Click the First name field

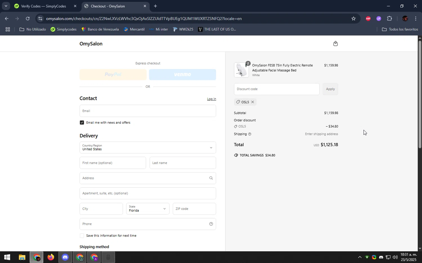[x=113, y=163]
